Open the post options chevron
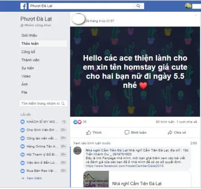The image size is (201, 189). click(x=196, y=15)
